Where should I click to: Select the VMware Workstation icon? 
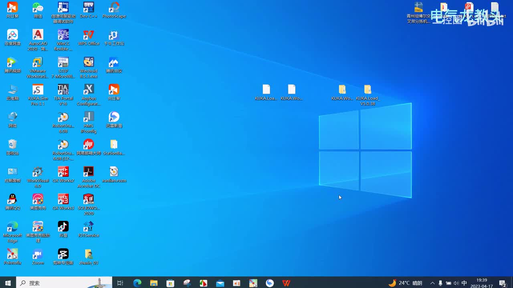click(x=38, y=68)
